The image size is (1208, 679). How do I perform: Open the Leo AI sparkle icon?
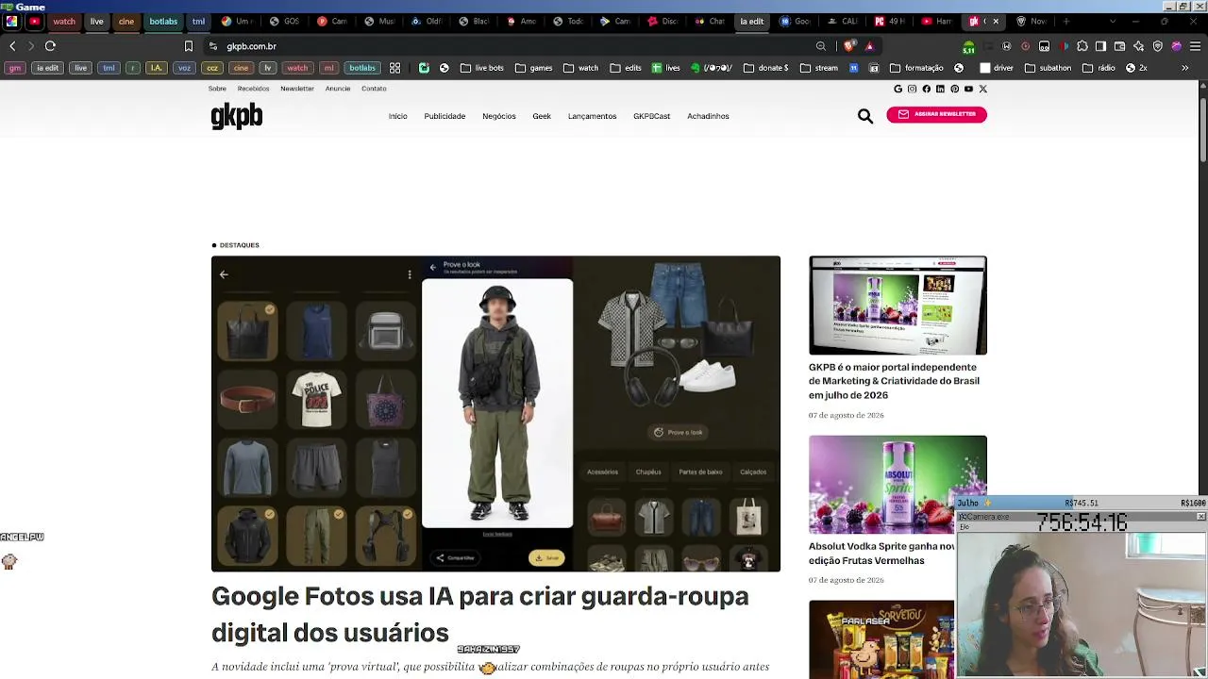[1138, 46]
